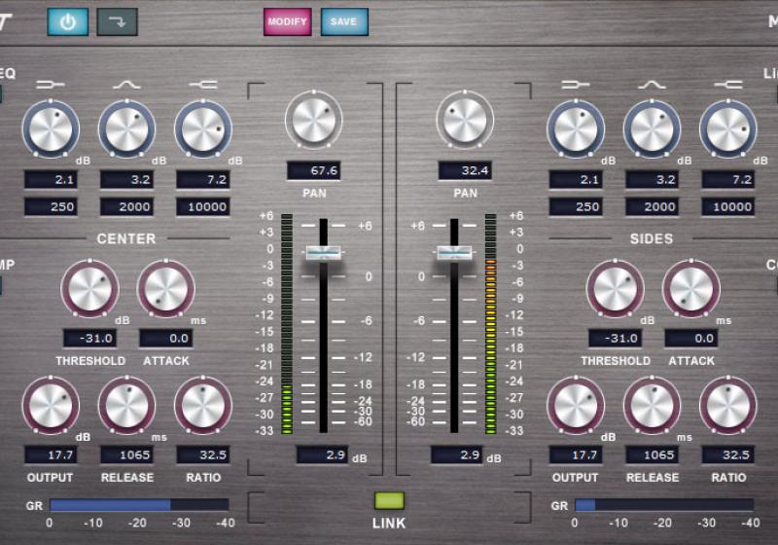The height and width of the screenshot is (545, 778).
Task: Click the CENTER ATTACK knob
Action: coord(165,288)
